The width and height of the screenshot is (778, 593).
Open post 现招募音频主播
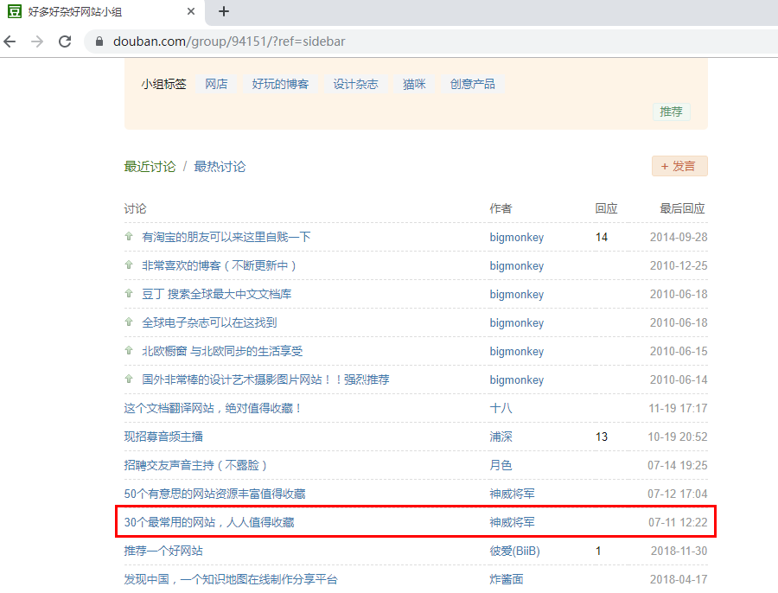tap(163, 437)
